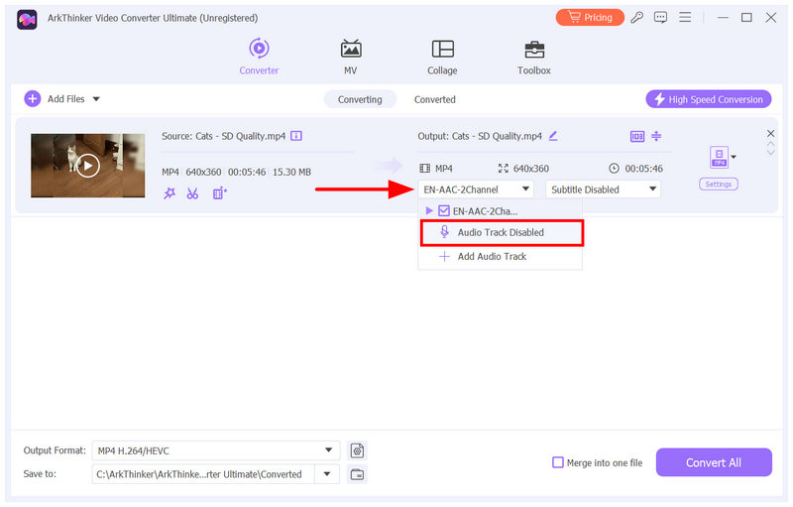This screenshot has height=507, width=793.
Task: Expand the Save to path dropdown
Action: pyautogui.click(x=327, y=474)
